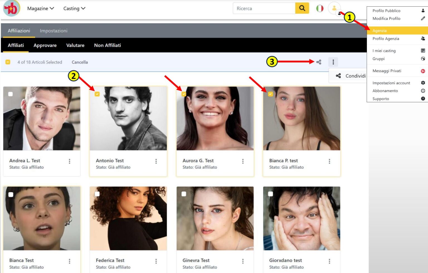Open options menu for Andrea L. Test
This screenshot has width=428, height=273.
click(69, 161)
